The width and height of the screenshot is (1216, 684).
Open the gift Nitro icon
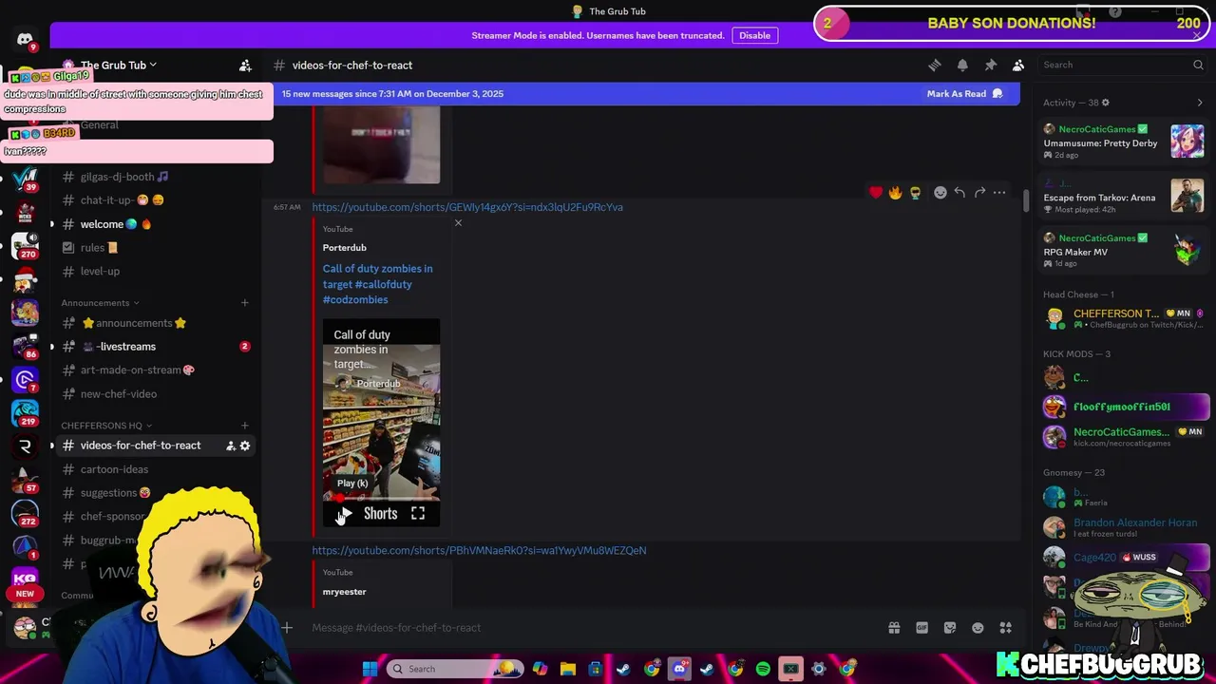click(894, 628)
